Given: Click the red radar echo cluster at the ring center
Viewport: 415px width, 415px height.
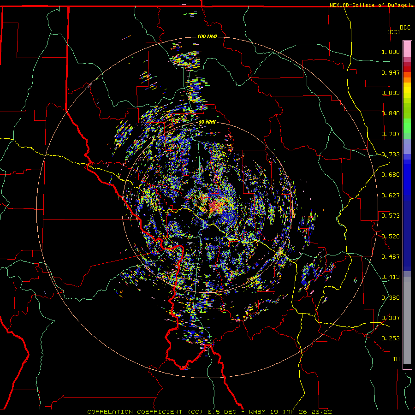Looking at the screenshot, I should click(x=217, y=205).
